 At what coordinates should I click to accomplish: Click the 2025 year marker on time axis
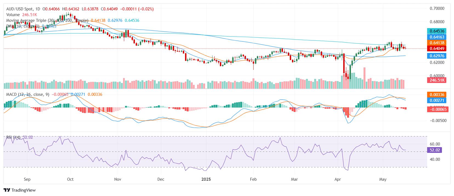[206, 179]
